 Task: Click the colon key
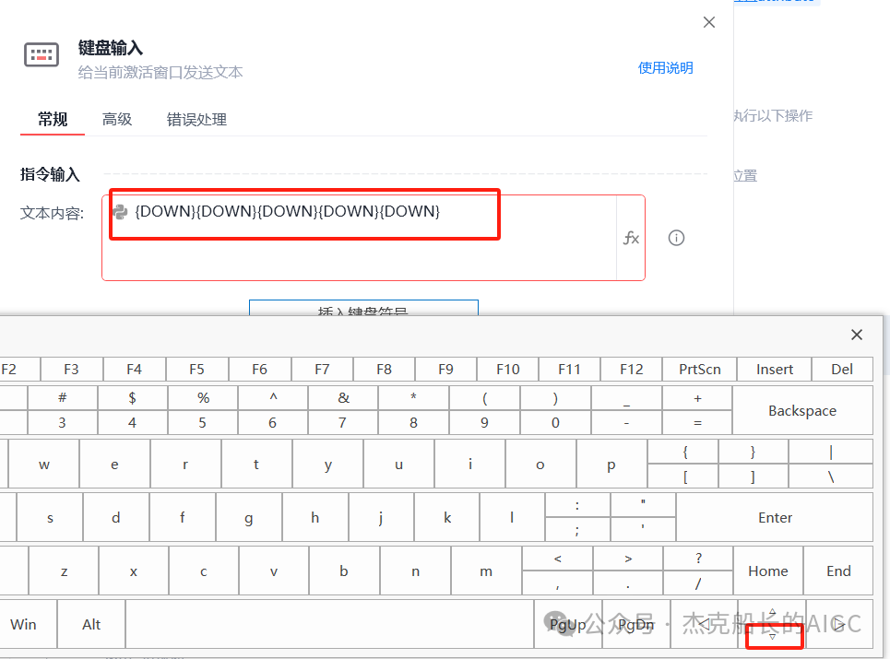[577, 505]
